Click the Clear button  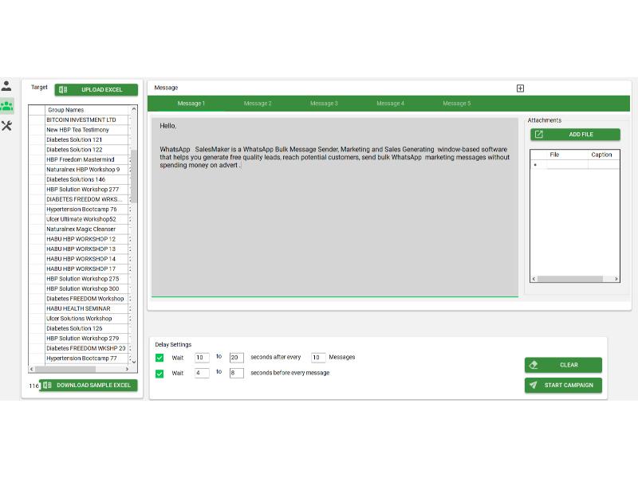[563, 365]
